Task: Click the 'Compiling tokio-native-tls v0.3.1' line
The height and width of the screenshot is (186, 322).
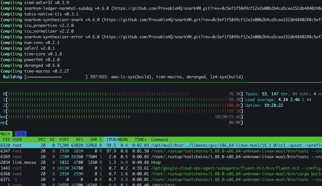Action: click(39, 14)
